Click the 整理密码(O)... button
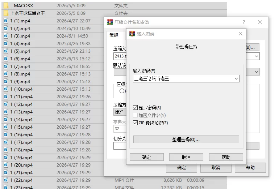This screenshot has width=279, height=189. click(x=186, y=139)
